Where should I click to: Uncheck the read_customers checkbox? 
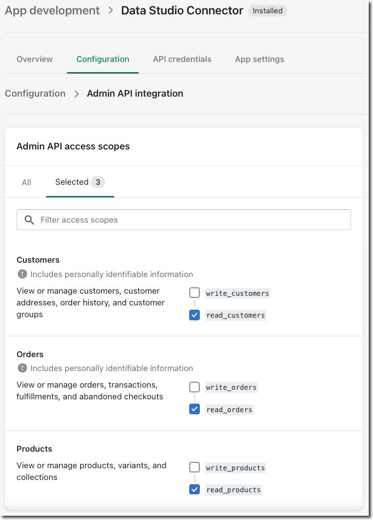195,314
